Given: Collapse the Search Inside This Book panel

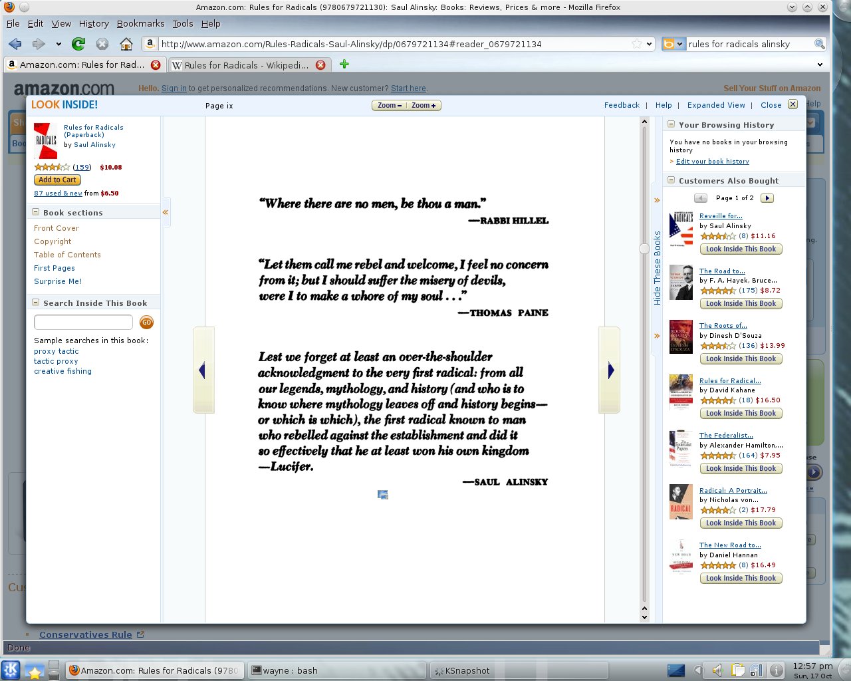Looking at the screenshot, I should point(36,303).
